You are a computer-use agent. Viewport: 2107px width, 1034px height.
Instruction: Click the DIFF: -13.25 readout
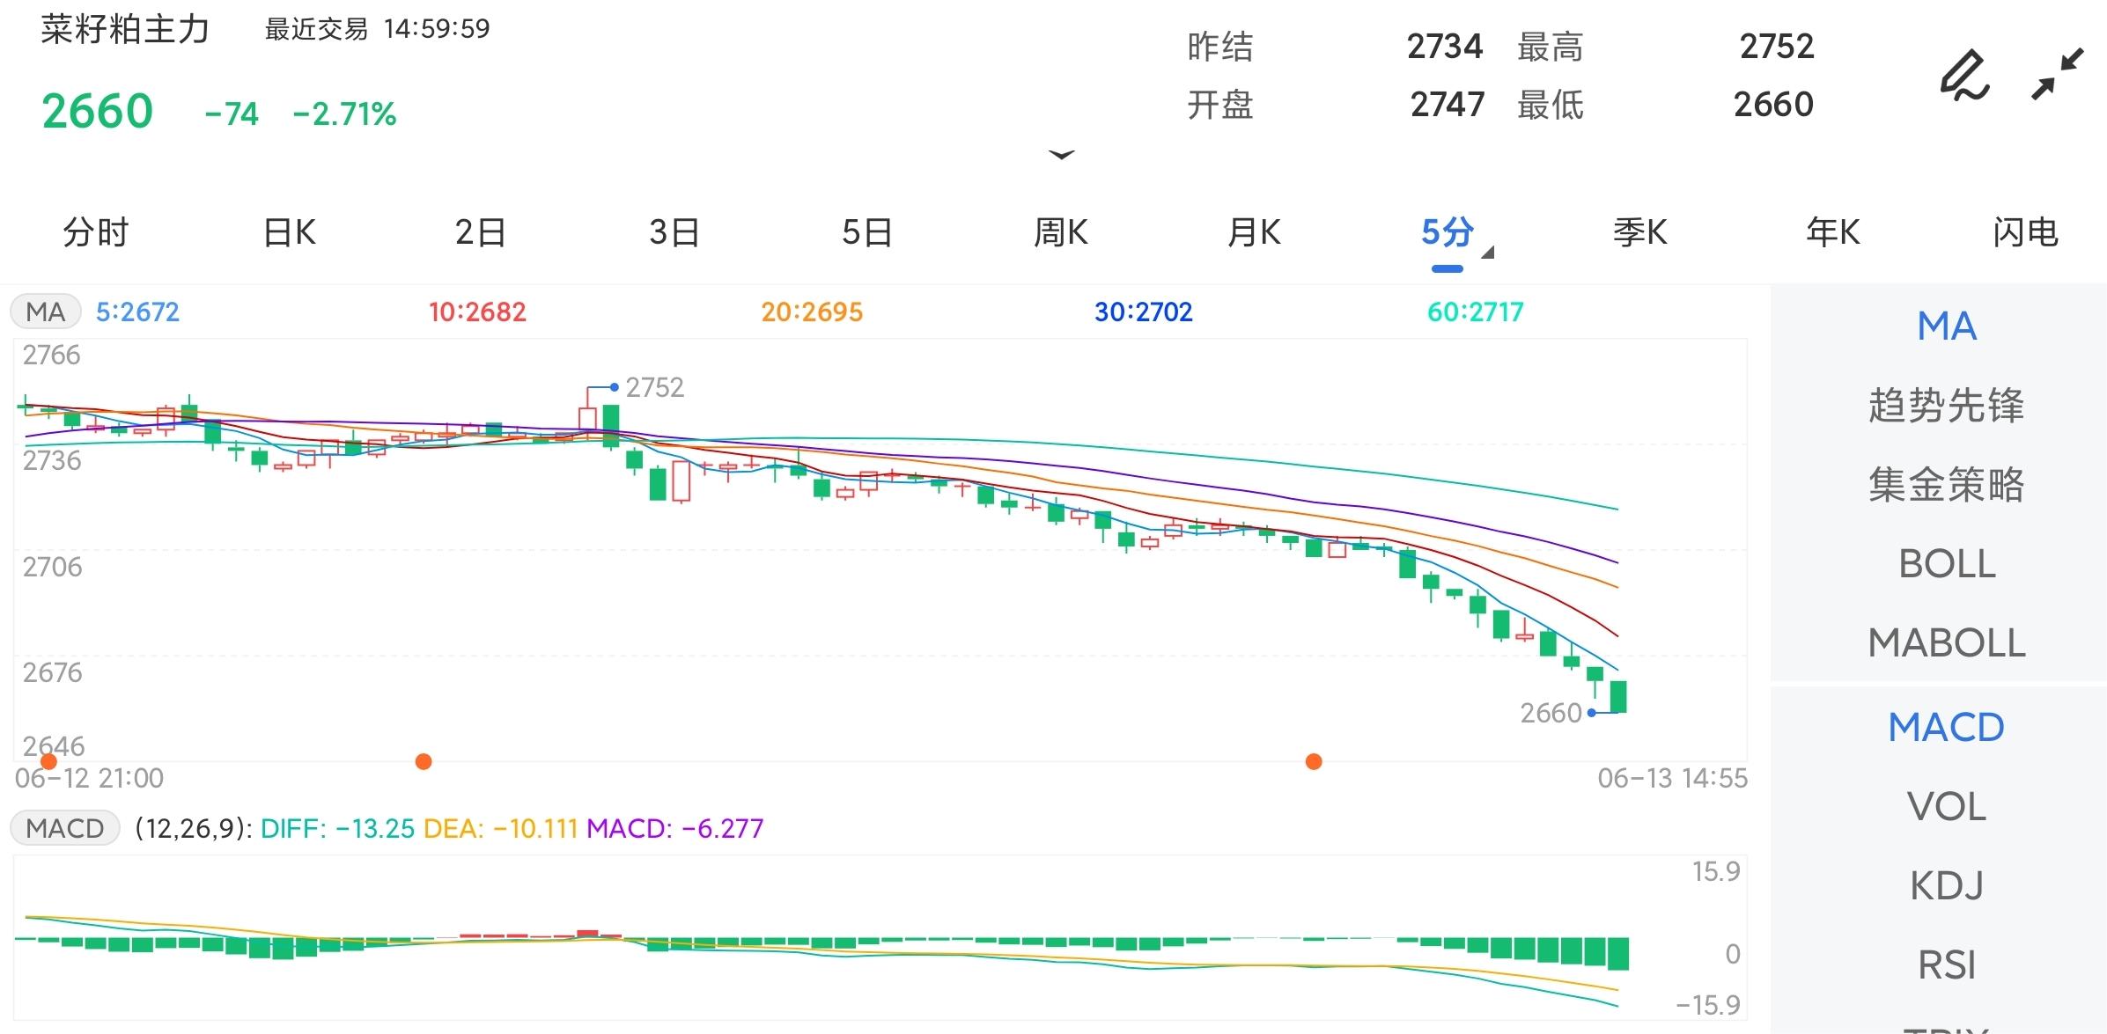(x=337, y=828)
